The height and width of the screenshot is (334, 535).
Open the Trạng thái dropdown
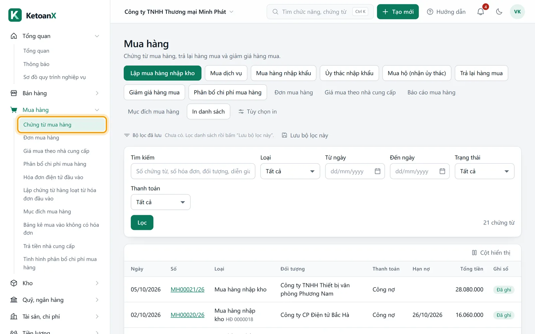pyautogui.click(x=485, y=171)
